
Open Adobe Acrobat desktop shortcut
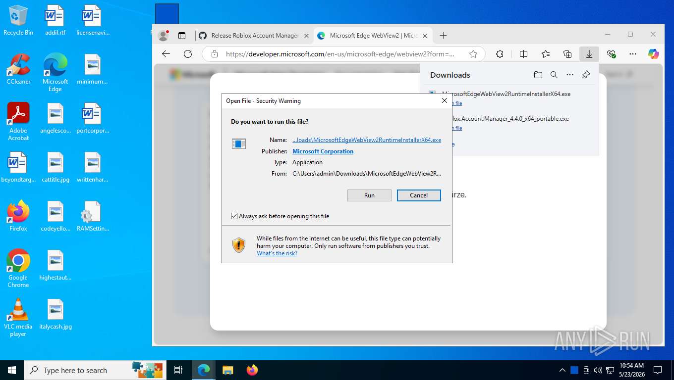(x=18, y=122)
